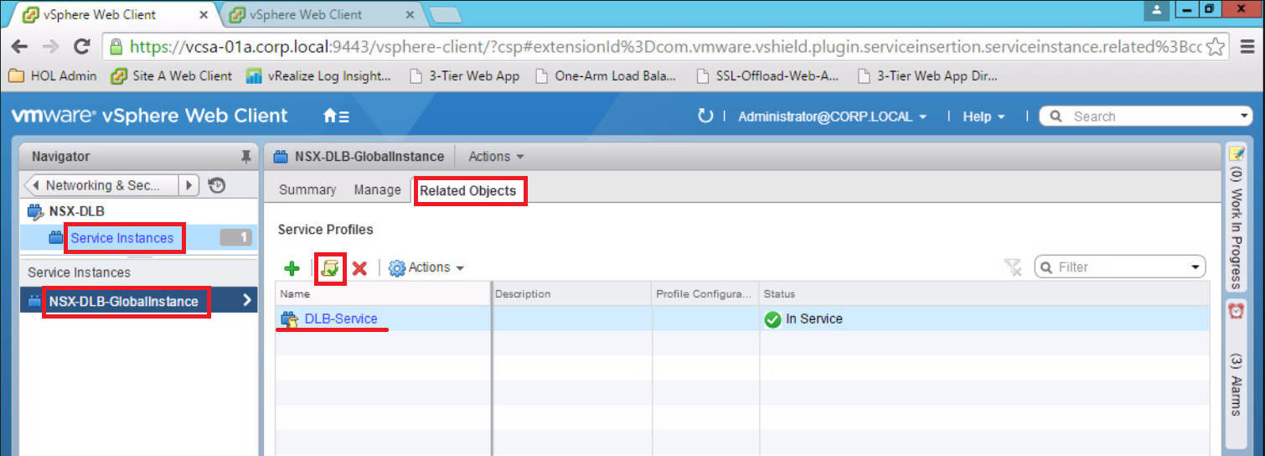Expand the search options dropdown arrow
1265x456 pixels.
point(1244,117)
